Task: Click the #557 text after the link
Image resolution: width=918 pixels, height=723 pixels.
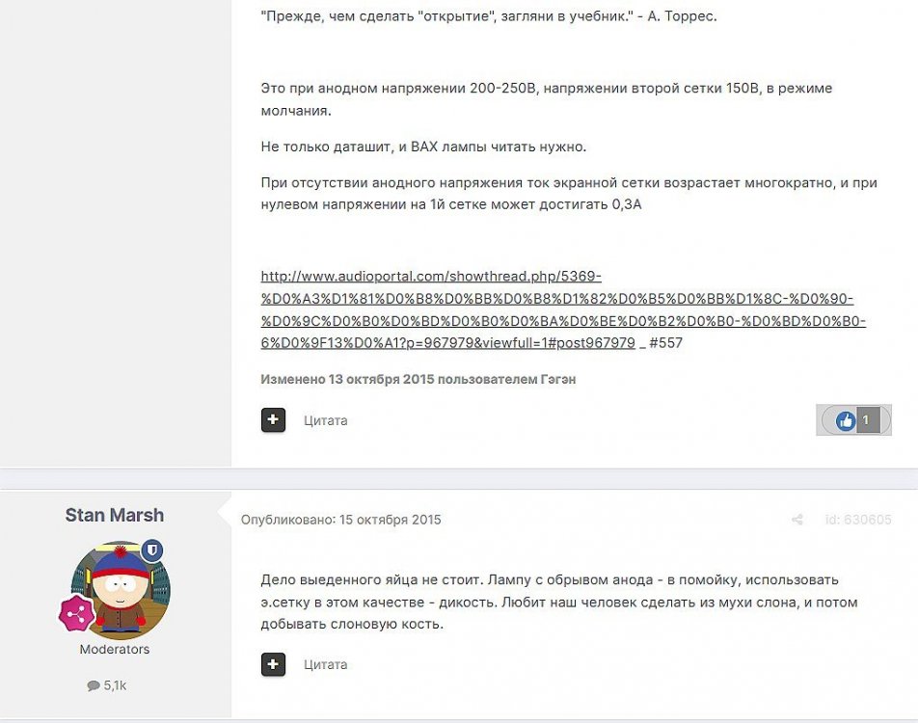Action: click(666, 343)
